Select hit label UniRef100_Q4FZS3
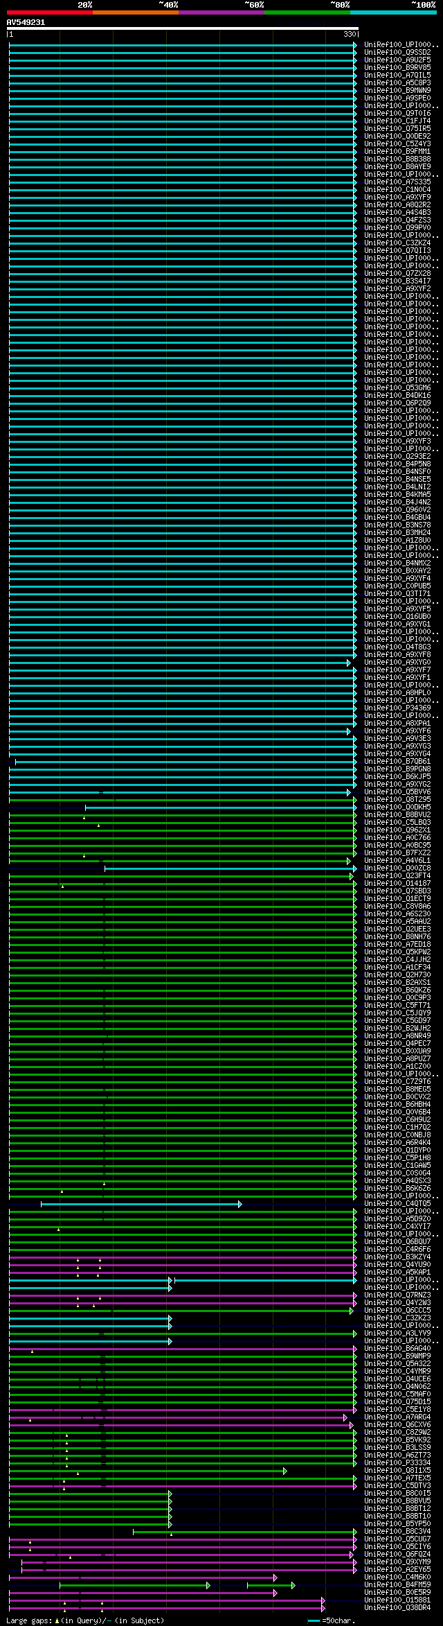 pos(397,220)
